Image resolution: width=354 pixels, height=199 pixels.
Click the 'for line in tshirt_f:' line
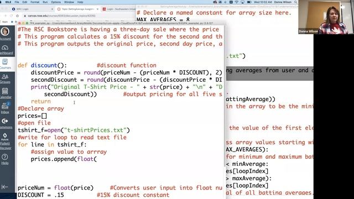pyautogui.click(x=52, y=144)
